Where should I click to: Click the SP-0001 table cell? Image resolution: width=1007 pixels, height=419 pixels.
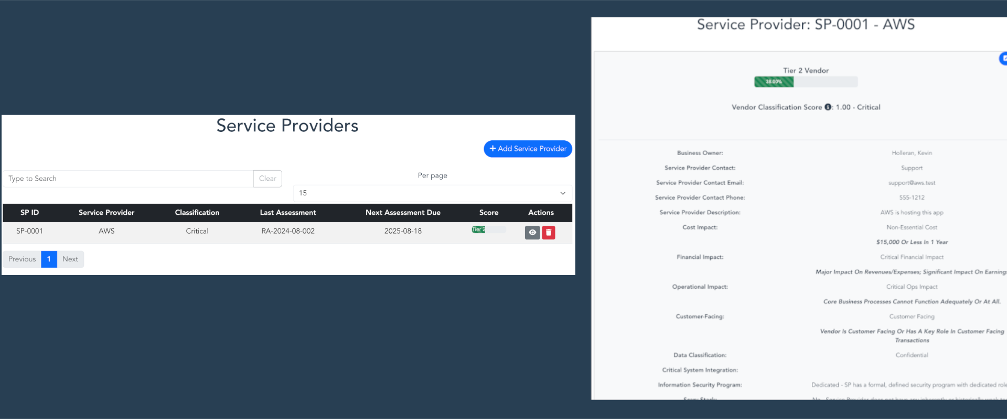[x=29, y=231]
